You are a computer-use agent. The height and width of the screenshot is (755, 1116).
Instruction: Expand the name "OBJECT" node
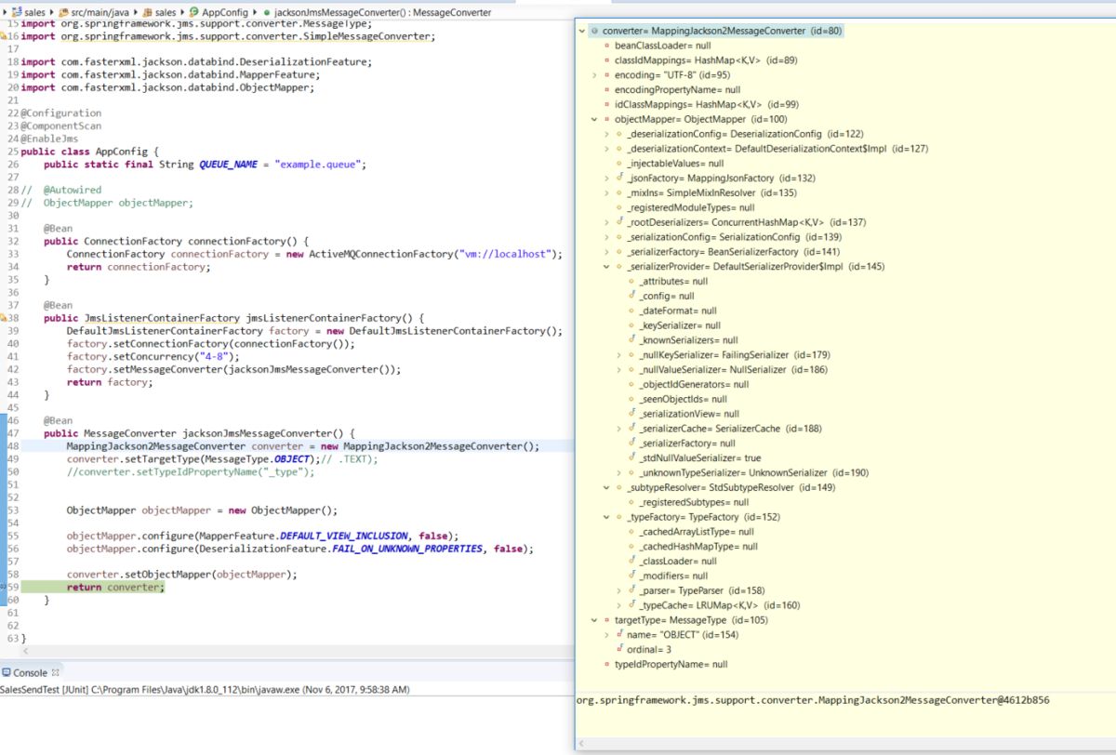pyautogui.click(x=606, y=635)
